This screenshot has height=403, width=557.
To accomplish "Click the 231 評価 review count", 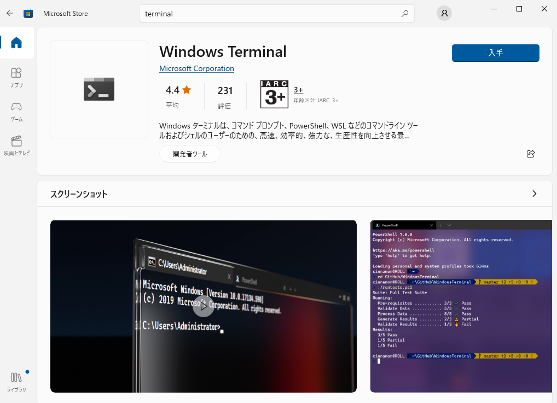I will (x=225, y=97).
